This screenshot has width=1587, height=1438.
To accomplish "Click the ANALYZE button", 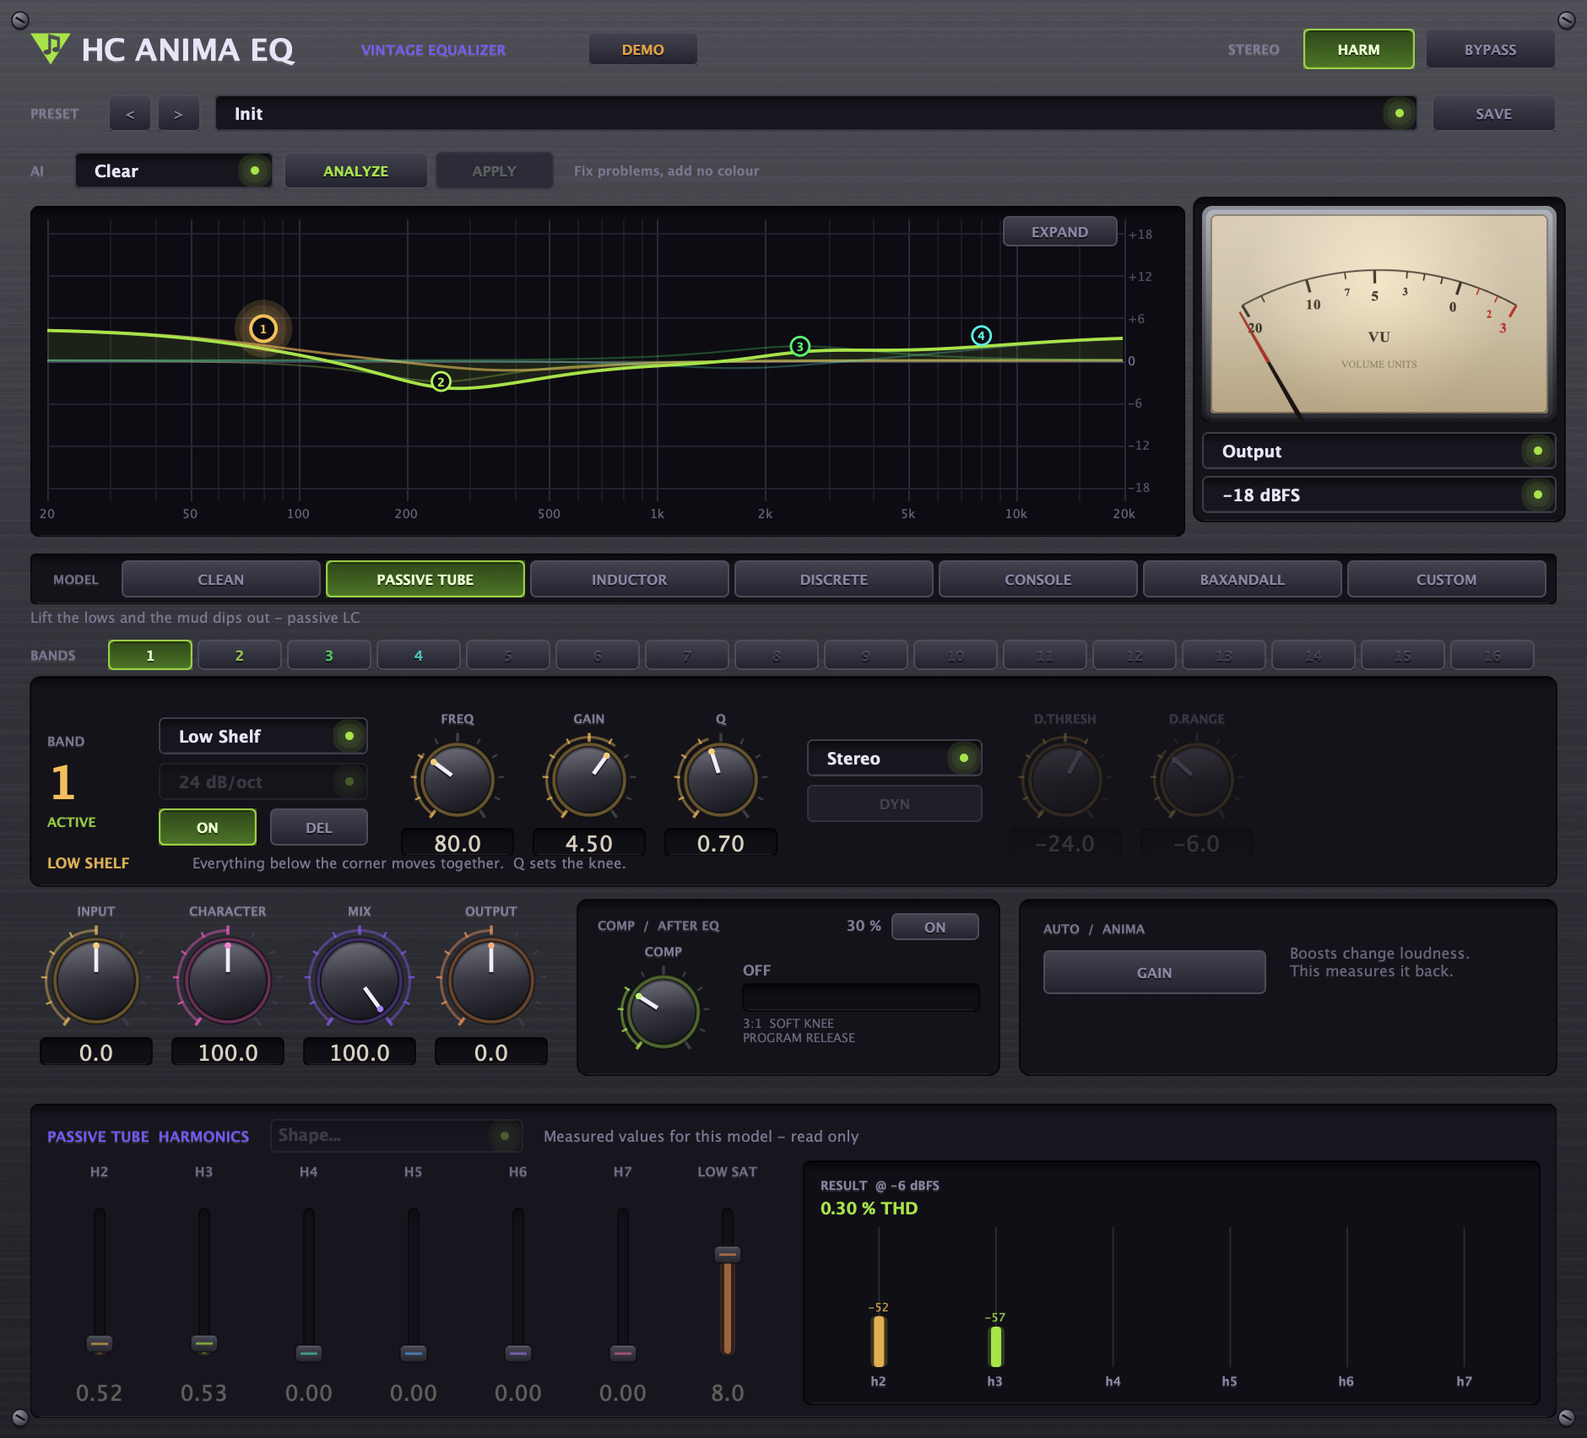I will pos(355,170).
